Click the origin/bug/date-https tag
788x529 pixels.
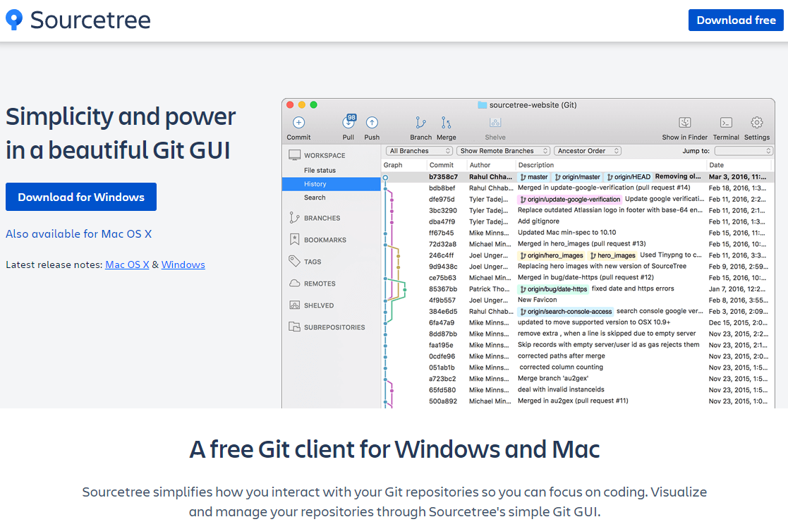(553, 289)
